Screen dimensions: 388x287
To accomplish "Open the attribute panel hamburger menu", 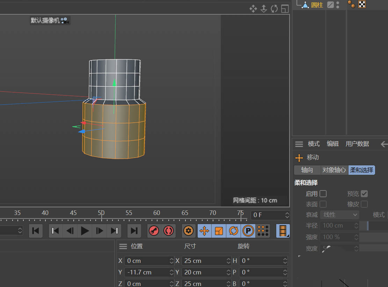I will (299, 144).
